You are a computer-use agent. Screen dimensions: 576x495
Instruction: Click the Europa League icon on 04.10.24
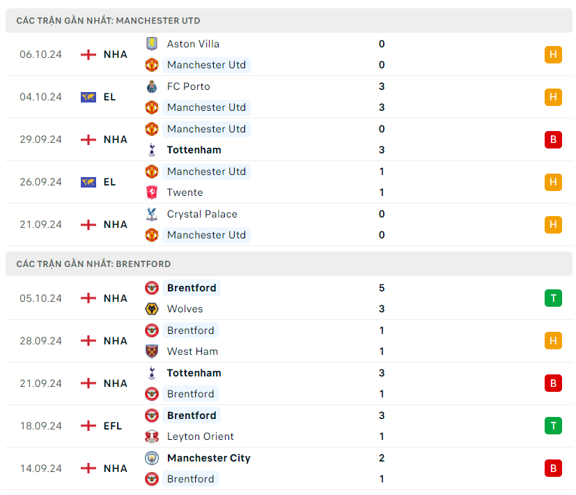88,97
